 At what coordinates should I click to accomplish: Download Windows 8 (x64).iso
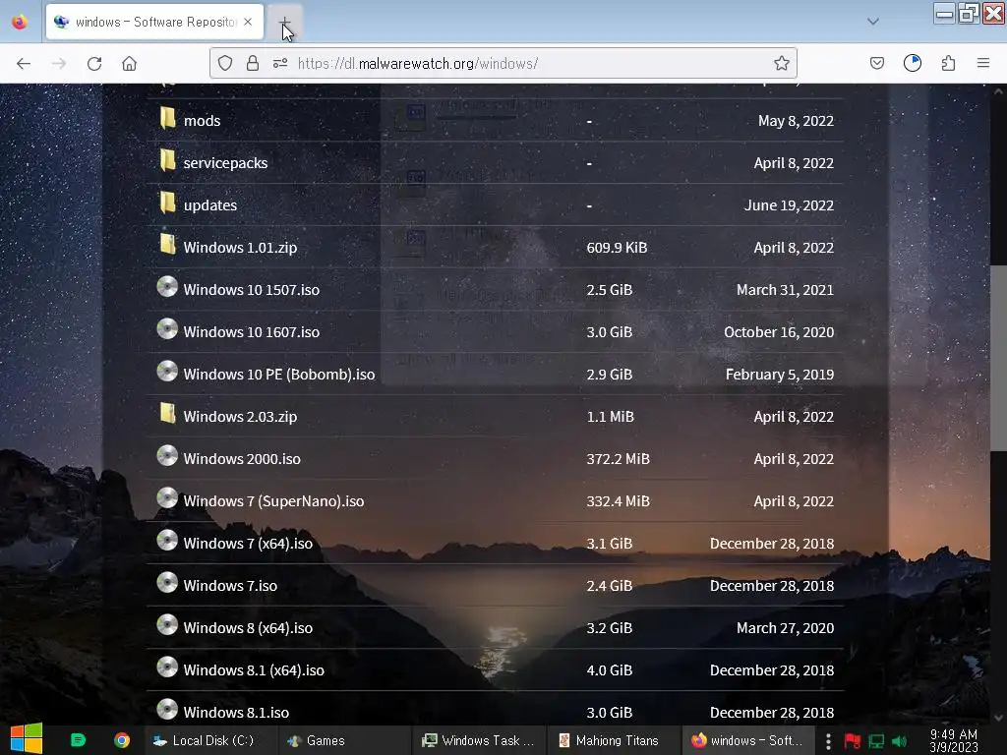pyautogui.click(x=248, y=628)
